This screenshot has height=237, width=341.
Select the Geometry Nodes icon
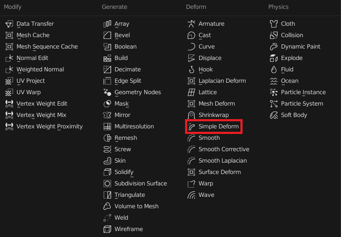107,93
